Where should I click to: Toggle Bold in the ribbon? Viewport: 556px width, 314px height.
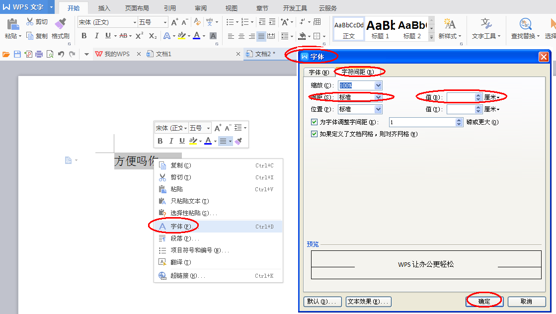click(84, 35)
